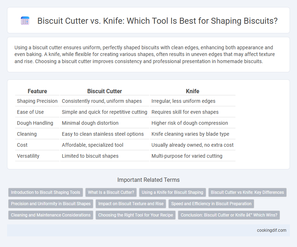Select the Feature column header
297x247 pixels.
(37, 91)
